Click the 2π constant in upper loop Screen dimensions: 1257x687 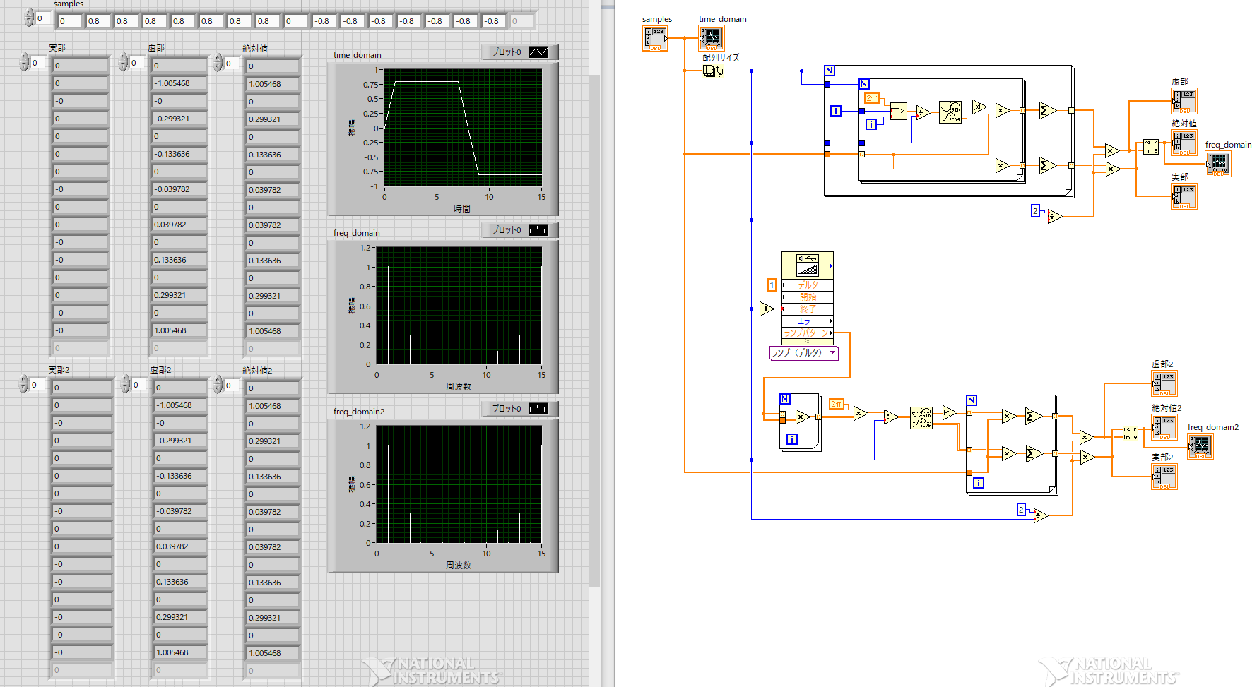[872, 98]
